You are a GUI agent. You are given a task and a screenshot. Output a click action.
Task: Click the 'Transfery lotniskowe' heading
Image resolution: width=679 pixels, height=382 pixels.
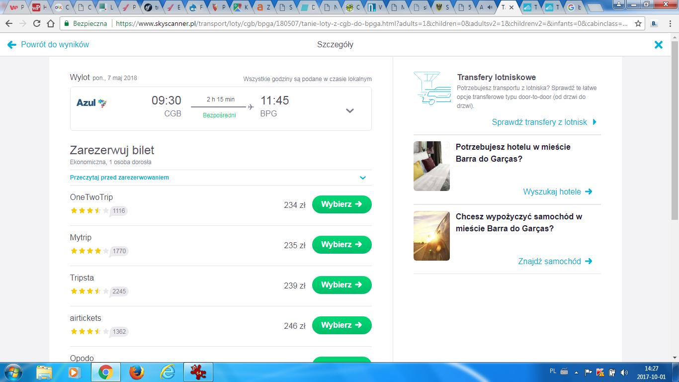[x=497, y=77]
